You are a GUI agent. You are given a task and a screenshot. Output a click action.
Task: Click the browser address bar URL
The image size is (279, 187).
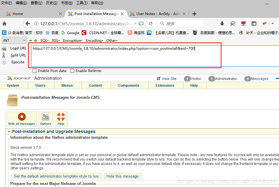click(x=86, y=24)
